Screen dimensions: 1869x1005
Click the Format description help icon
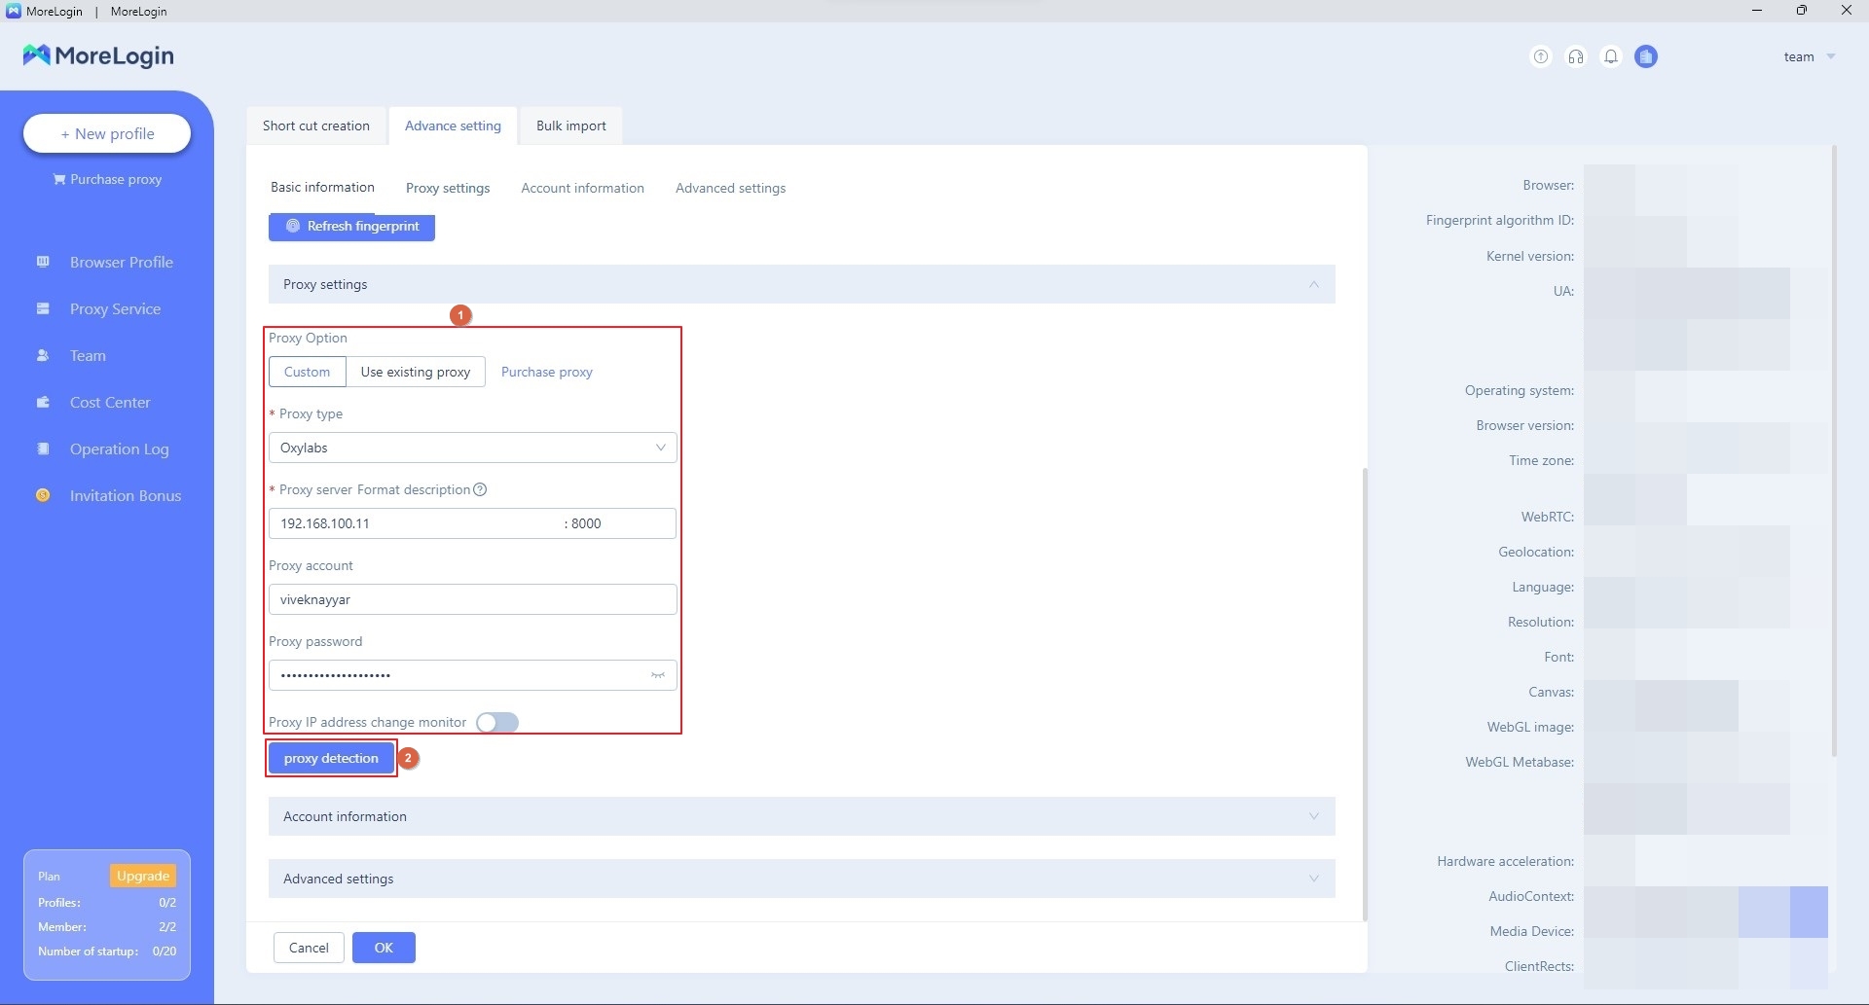point(480,489)
